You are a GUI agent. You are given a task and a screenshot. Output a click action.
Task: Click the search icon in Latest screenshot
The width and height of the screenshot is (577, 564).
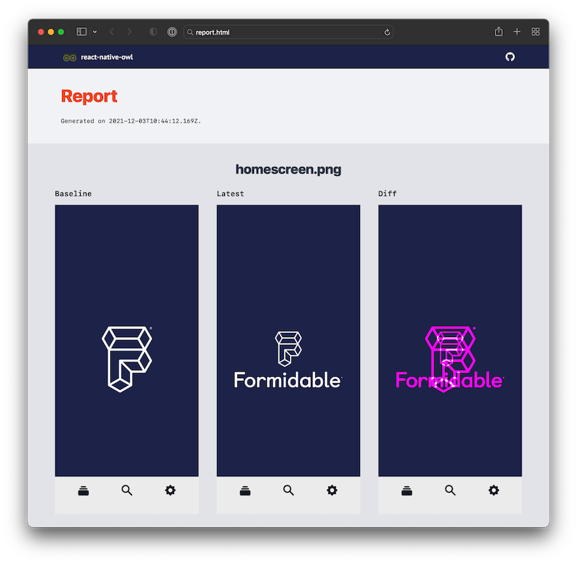(x=288, y=491)
